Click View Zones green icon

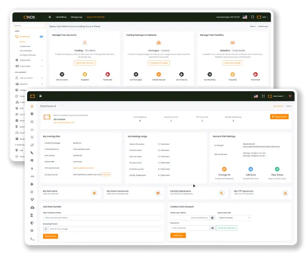[x=277, y=169]
